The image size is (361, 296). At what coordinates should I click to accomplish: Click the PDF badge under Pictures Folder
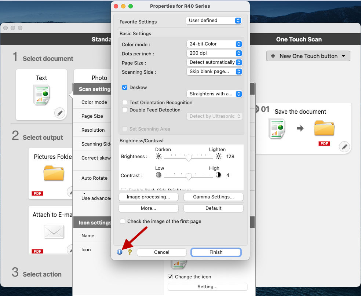[x=37, y=193]
